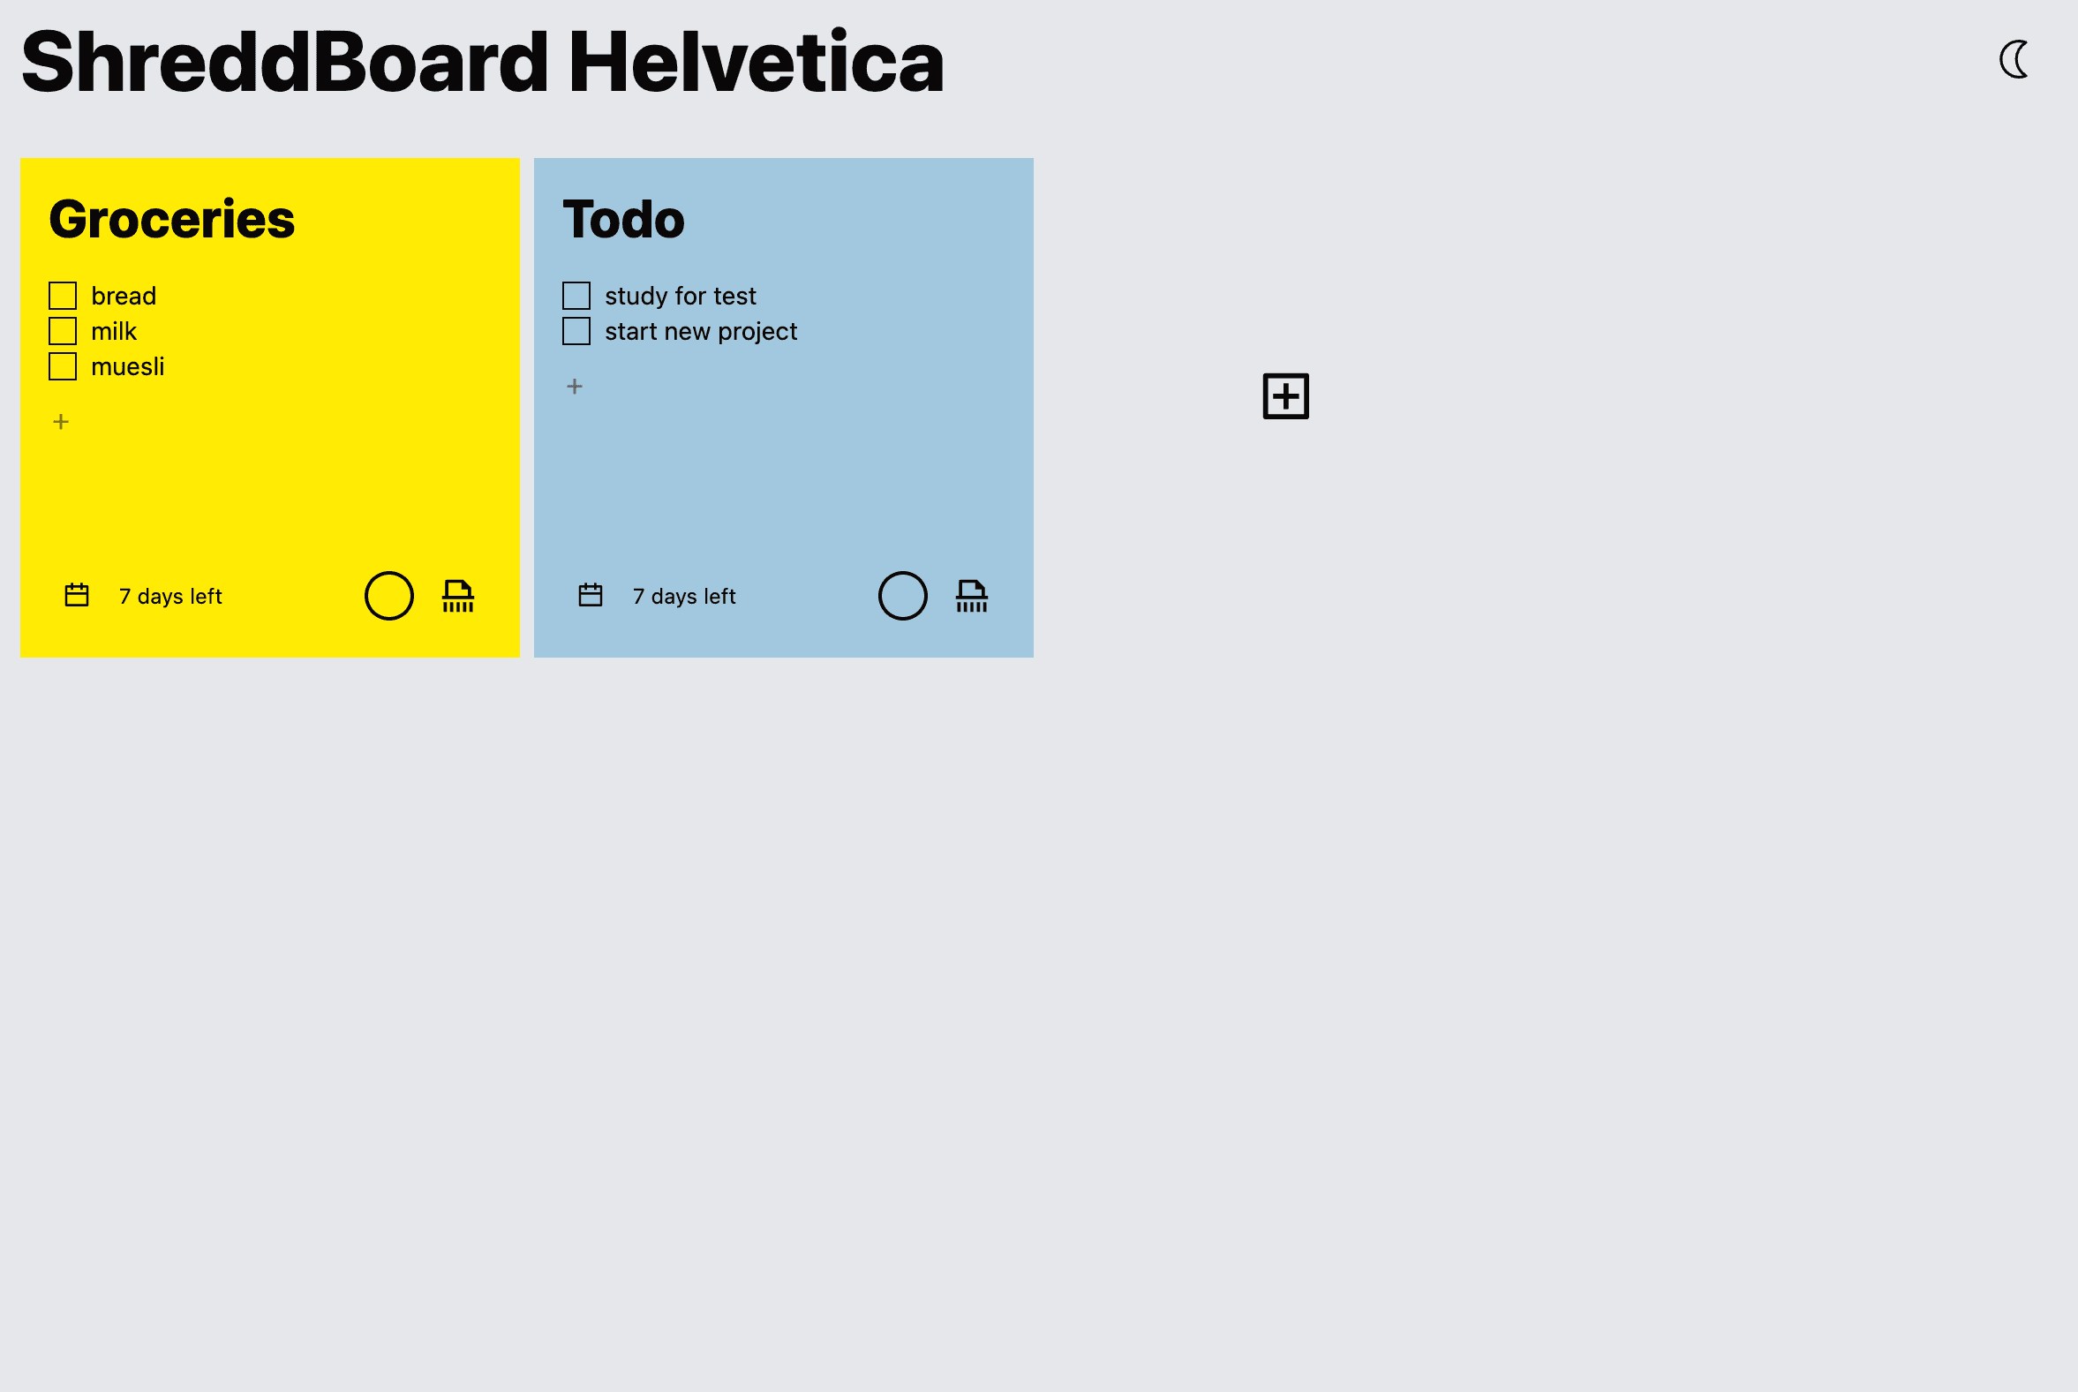Tick off the milk item

[63, 331]
